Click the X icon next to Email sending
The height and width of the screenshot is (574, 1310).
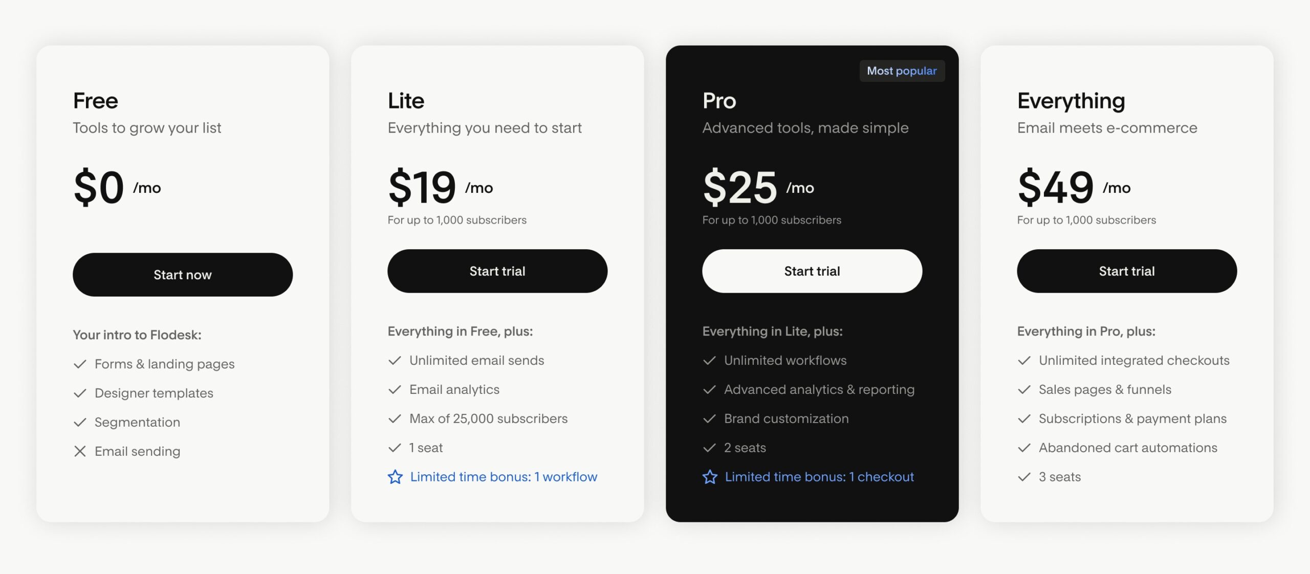[x=79, y=451]
